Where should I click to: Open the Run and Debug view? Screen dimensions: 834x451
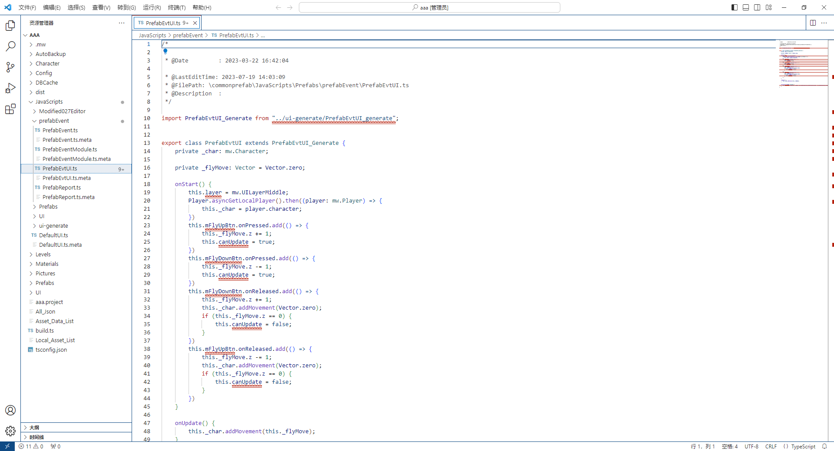pyautogui.click(x=10, y=88)
